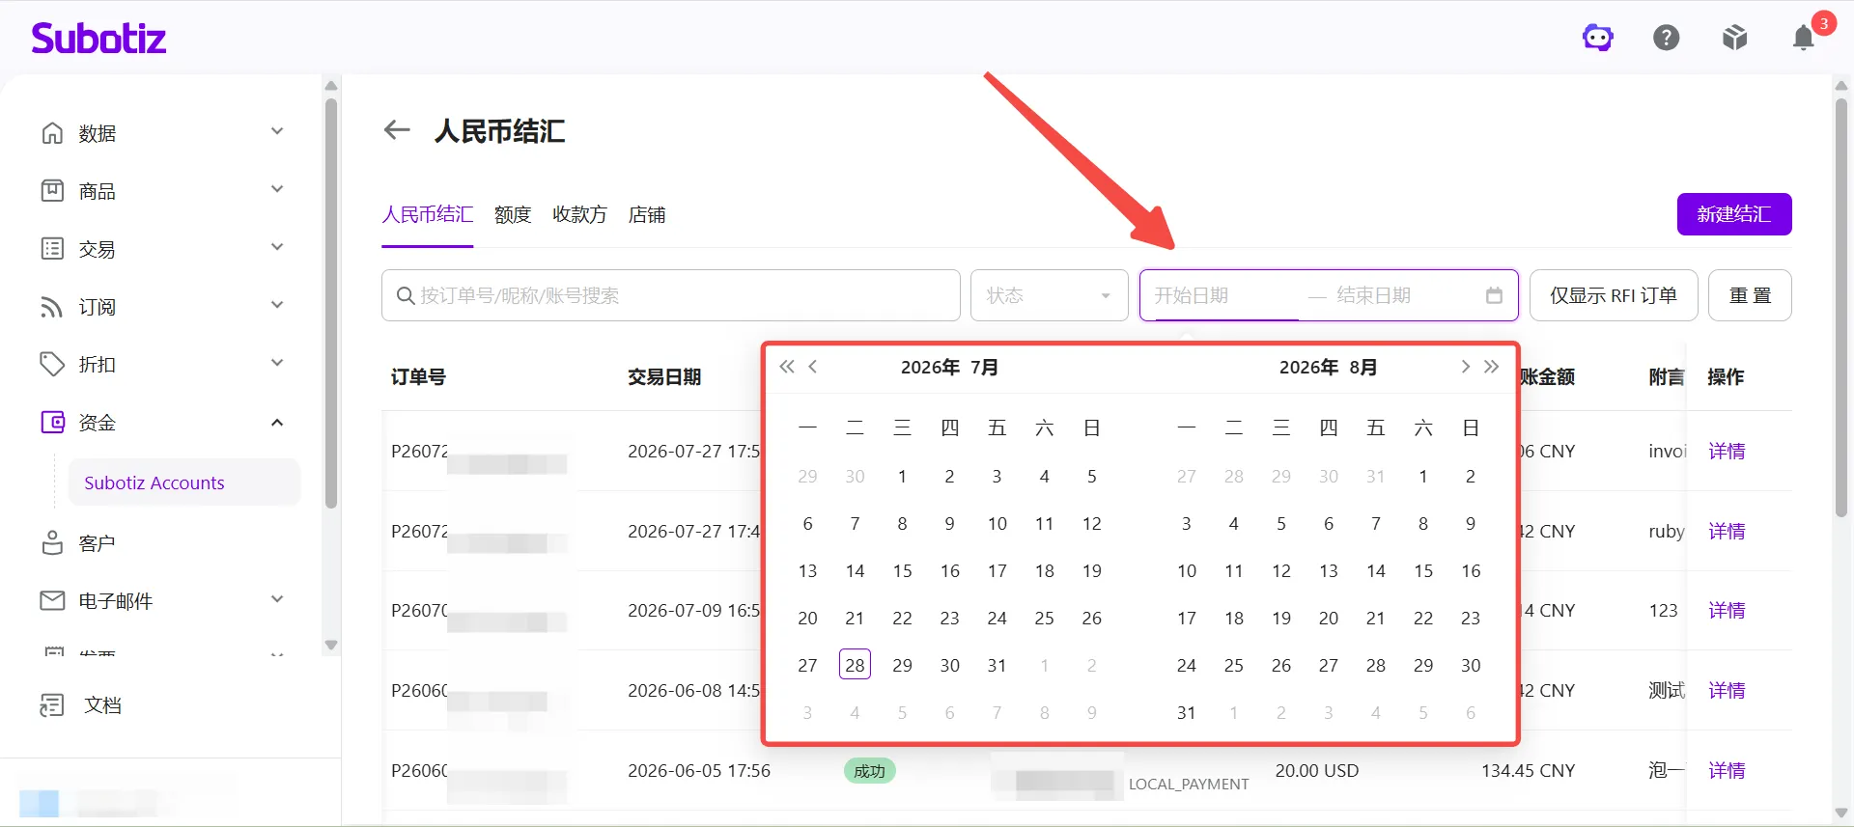Image resolution: width=1854 pixels, height=827 pixels.
Task: Click the 客户 person icon in the sidebar
Action: click(x=52, y=542)
